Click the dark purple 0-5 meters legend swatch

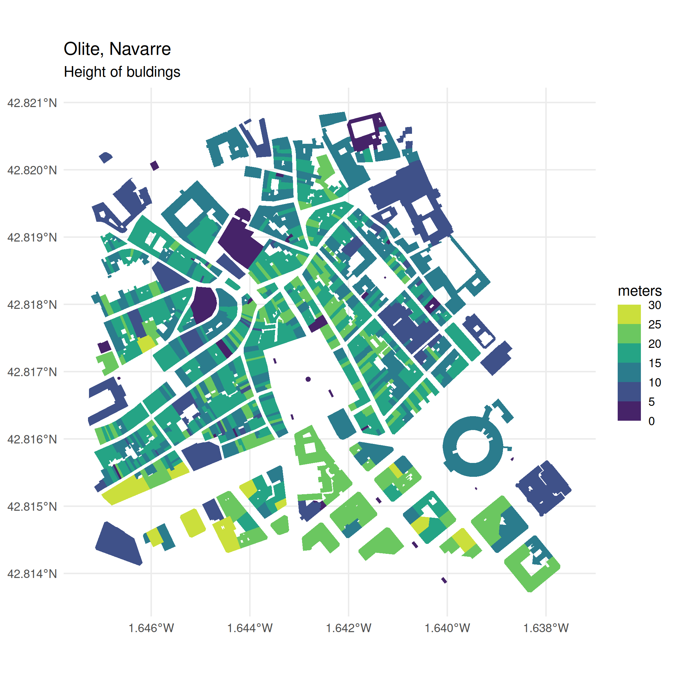point(629,411)
